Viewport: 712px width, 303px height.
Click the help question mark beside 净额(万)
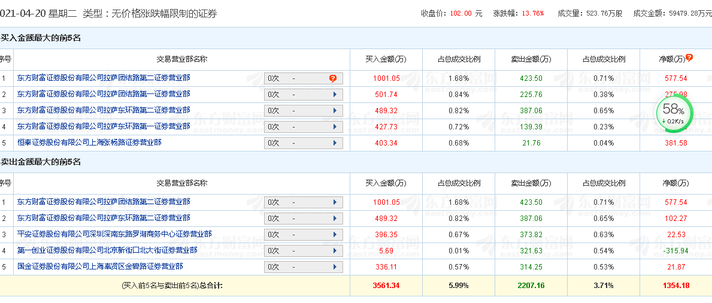[x=689, y=57]
